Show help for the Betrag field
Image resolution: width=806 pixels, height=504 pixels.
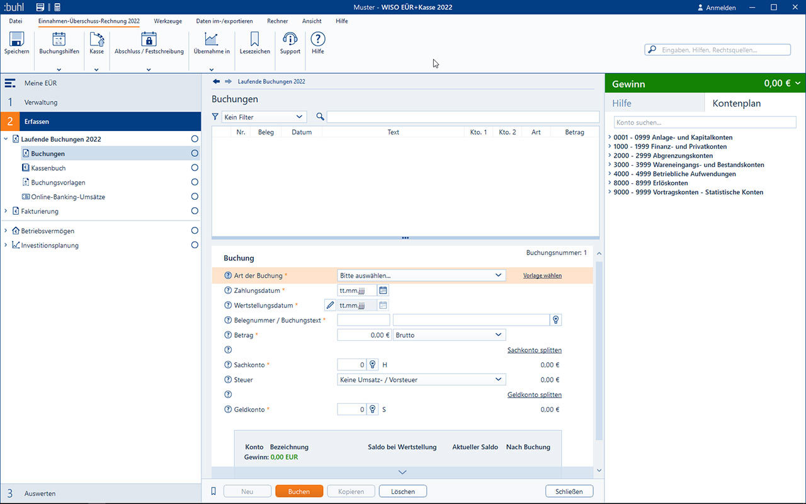point(228,335)
